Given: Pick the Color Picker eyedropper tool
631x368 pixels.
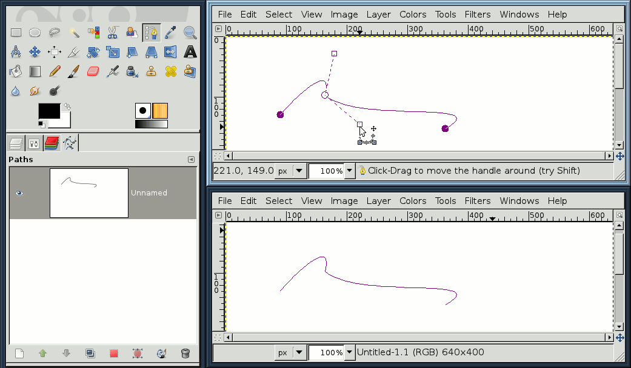Looking at the screenshot, I should (x=170, y=33).
